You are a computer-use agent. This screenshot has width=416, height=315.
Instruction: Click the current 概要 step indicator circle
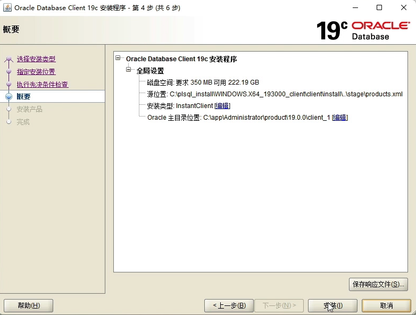pos(9,97)
